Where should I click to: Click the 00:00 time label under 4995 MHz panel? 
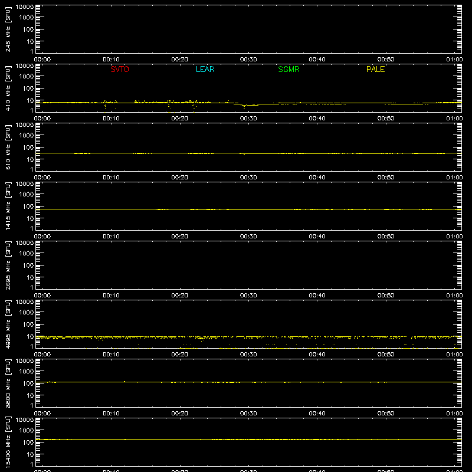point(42,355)
